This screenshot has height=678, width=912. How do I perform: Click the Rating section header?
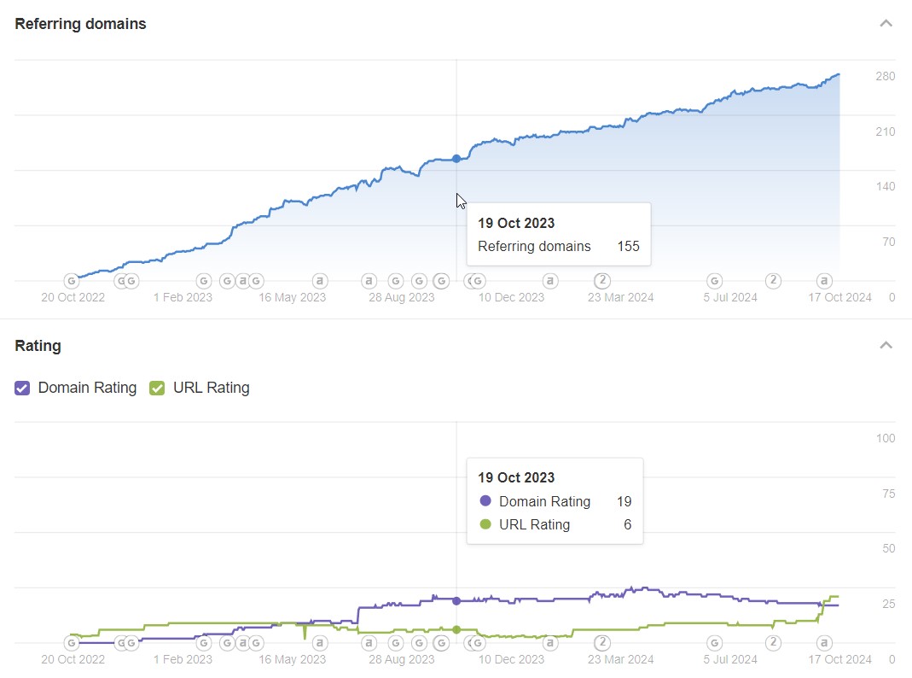(x=38, y=345)
